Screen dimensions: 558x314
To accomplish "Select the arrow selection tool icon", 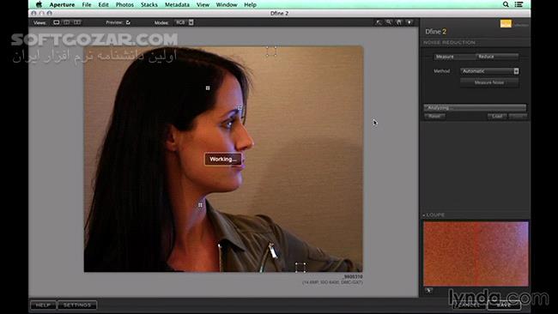I will (x=379, y=22).
